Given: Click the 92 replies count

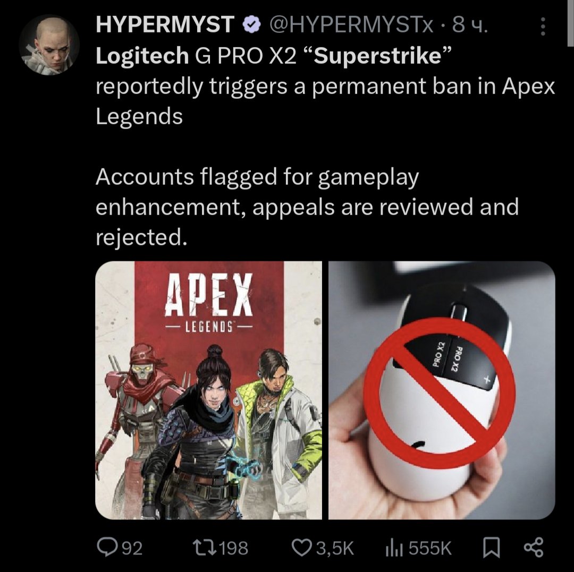Looking at the screenshot, I should click(132, 548).
